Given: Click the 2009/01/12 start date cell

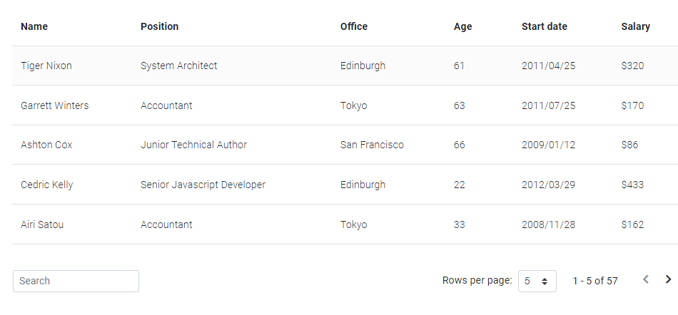Looking at the screenshot, I should [548, 145].
